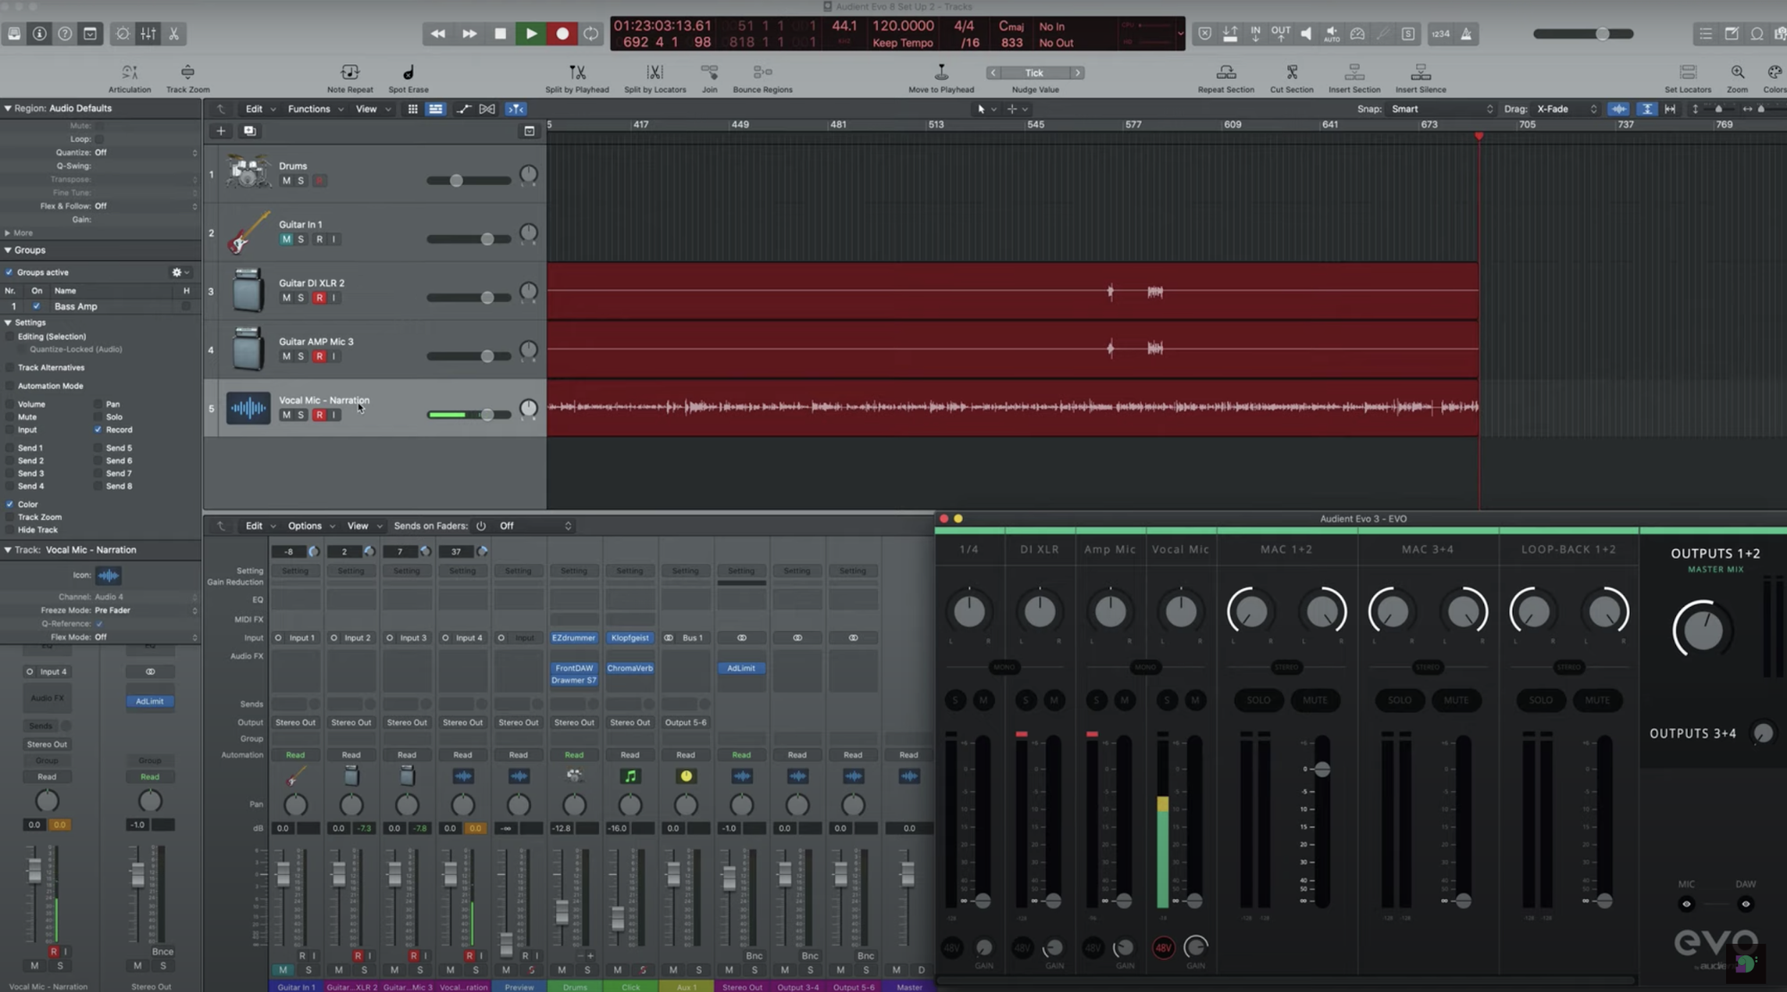Click the Inspector info button

(39, 34)
